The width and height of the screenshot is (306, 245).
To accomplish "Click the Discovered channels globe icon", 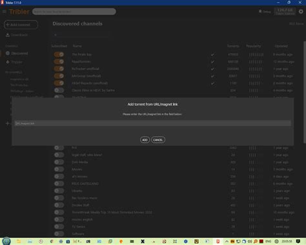I will (8, 53).
